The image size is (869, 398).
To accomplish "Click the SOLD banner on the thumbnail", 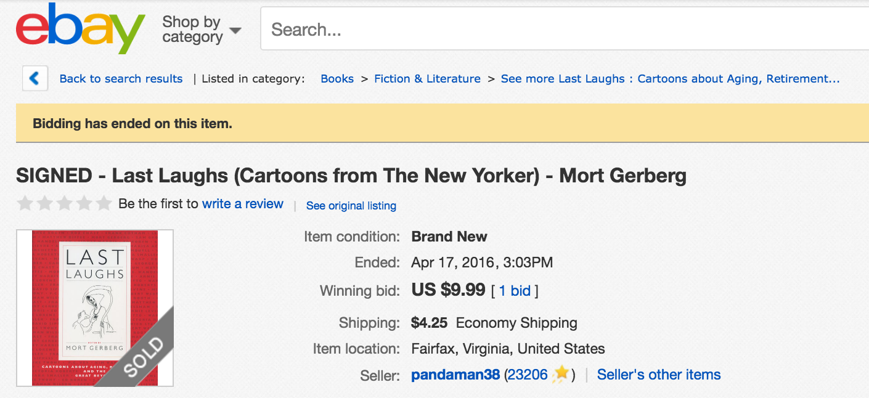I will [x=142, y=357].
